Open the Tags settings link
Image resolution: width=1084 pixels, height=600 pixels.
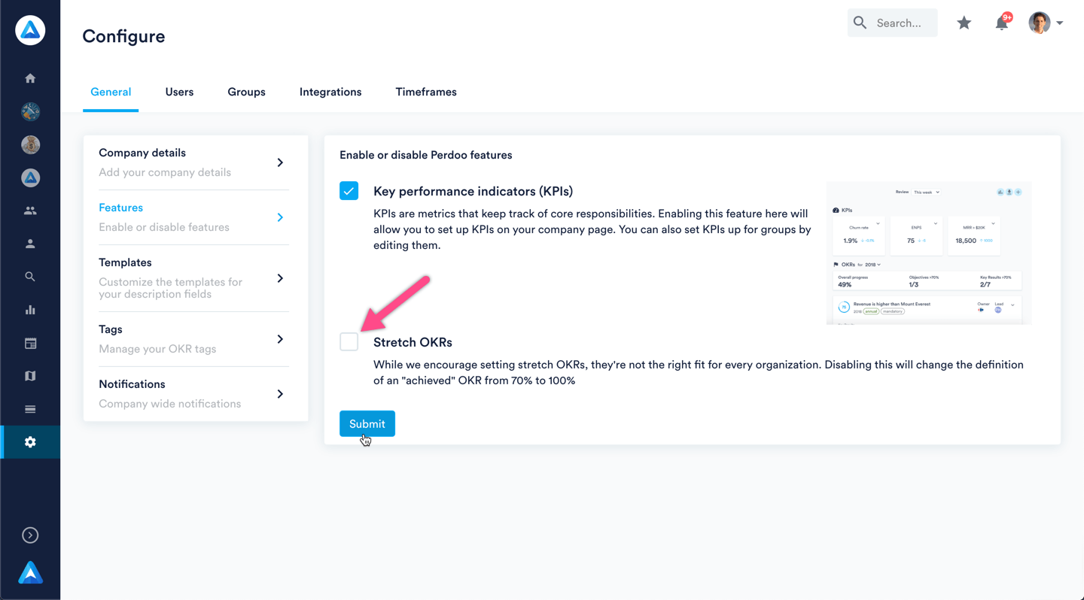194,339
